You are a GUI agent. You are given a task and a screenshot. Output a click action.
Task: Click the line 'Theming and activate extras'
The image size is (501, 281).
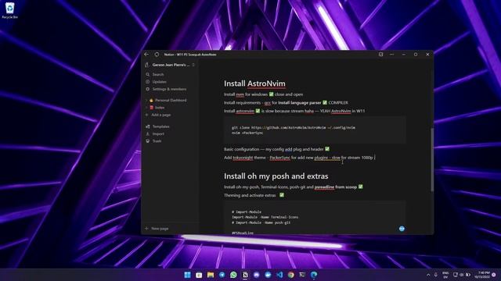click(x=254, y=195)
